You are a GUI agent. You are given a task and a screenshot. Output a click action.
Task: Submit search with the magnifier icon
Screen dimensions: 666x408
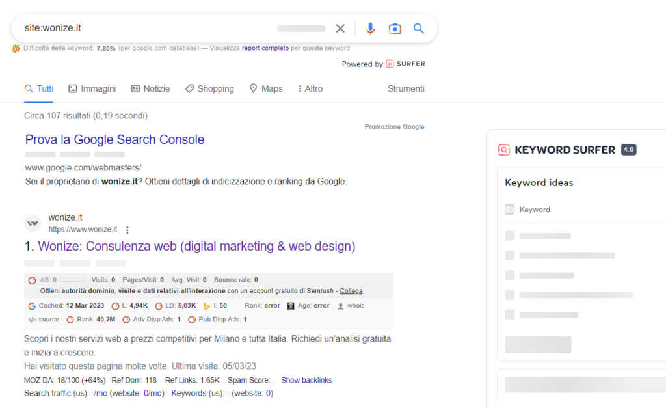tap(419, 29)
